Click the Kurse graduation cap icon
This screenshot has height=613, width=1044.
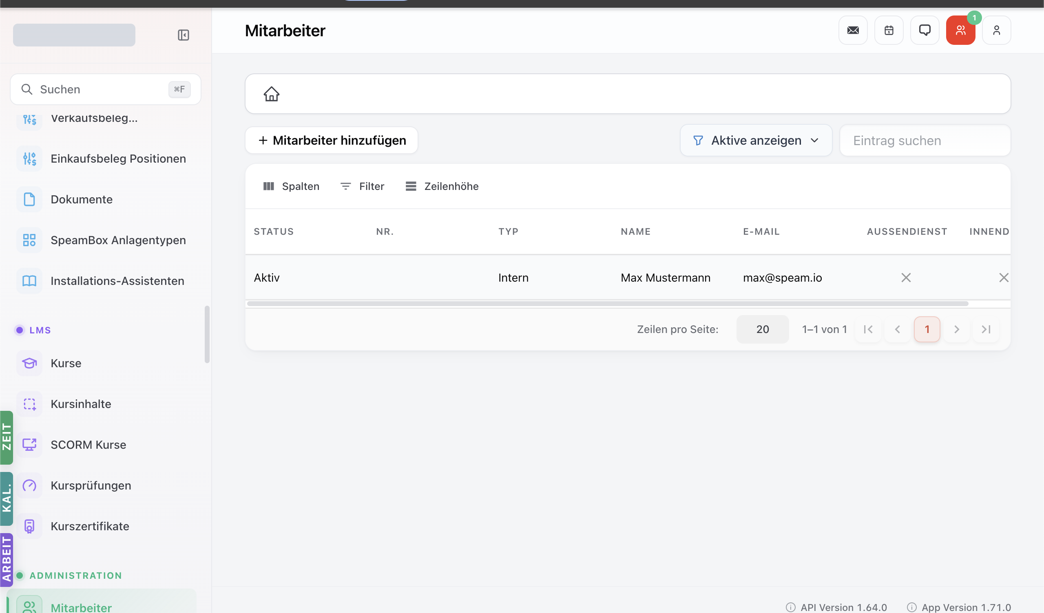tap(29, 363)
